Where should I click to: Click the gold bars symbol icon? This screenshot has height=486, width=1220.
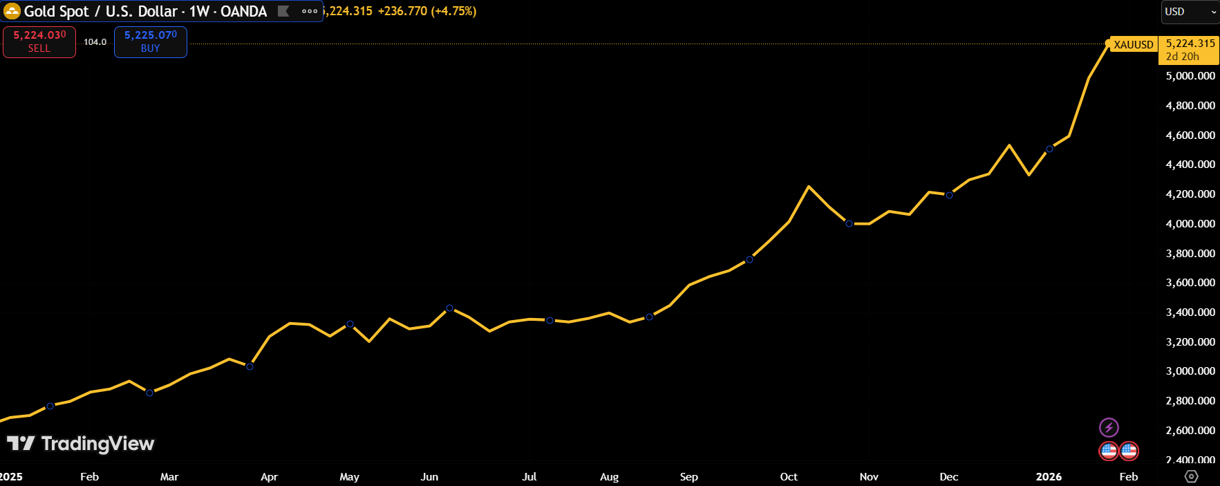click(12, 11)
